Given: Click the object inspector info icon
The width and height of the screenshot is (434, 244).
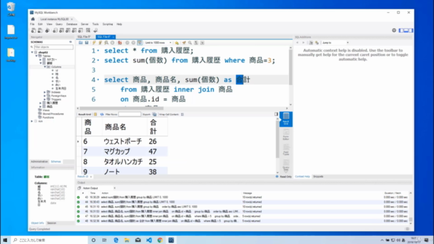Looking at the screenshot, I should click(x=47, y=30).
